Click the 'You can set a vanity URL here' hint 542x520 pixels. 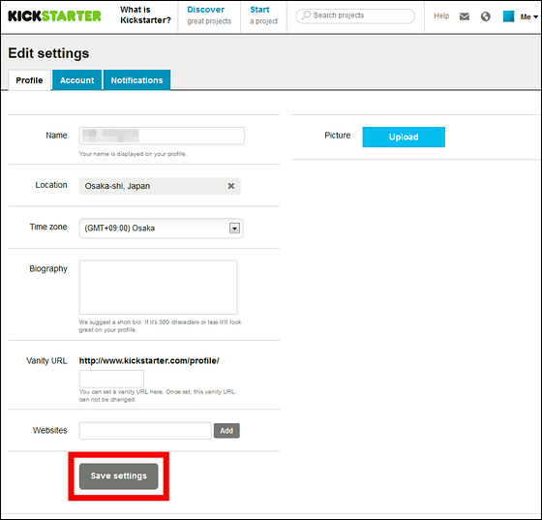click(157, 395)
